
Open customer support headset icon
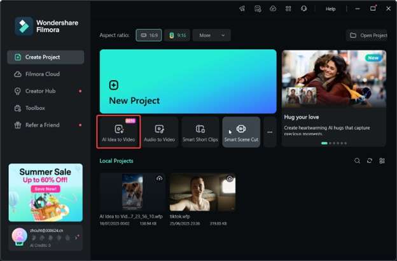pos(304,9)
